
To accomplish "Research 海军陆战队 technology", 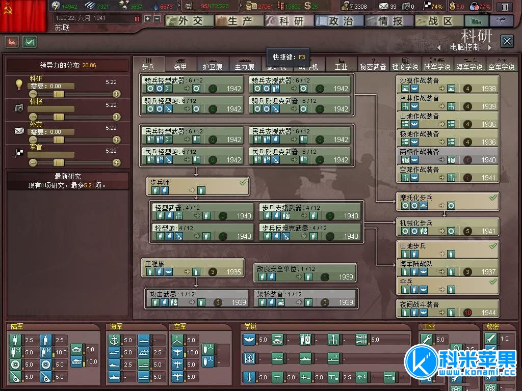I will 448,268.
